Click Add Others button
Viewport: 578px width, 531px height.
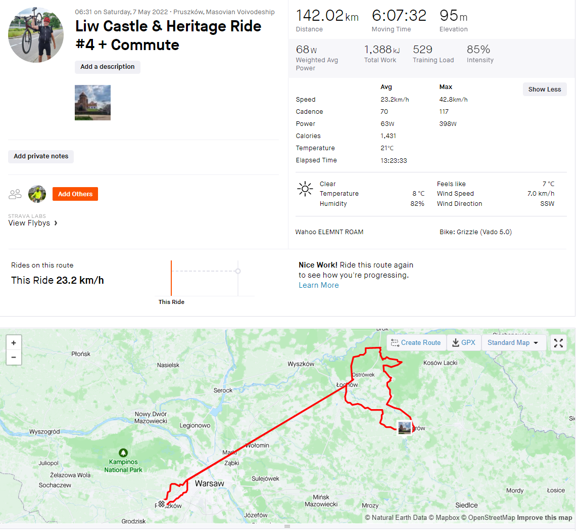click(x=75, y=194)
